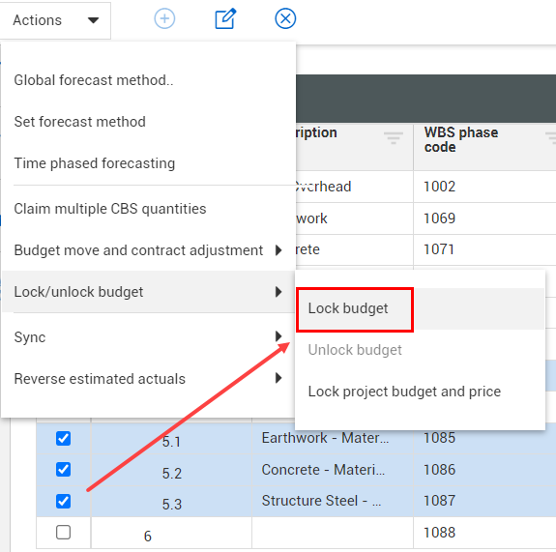556x552 pixels.
Task: Expand the Sync submenu arrow
Action: pyautogui.click(x=278, y=336)
